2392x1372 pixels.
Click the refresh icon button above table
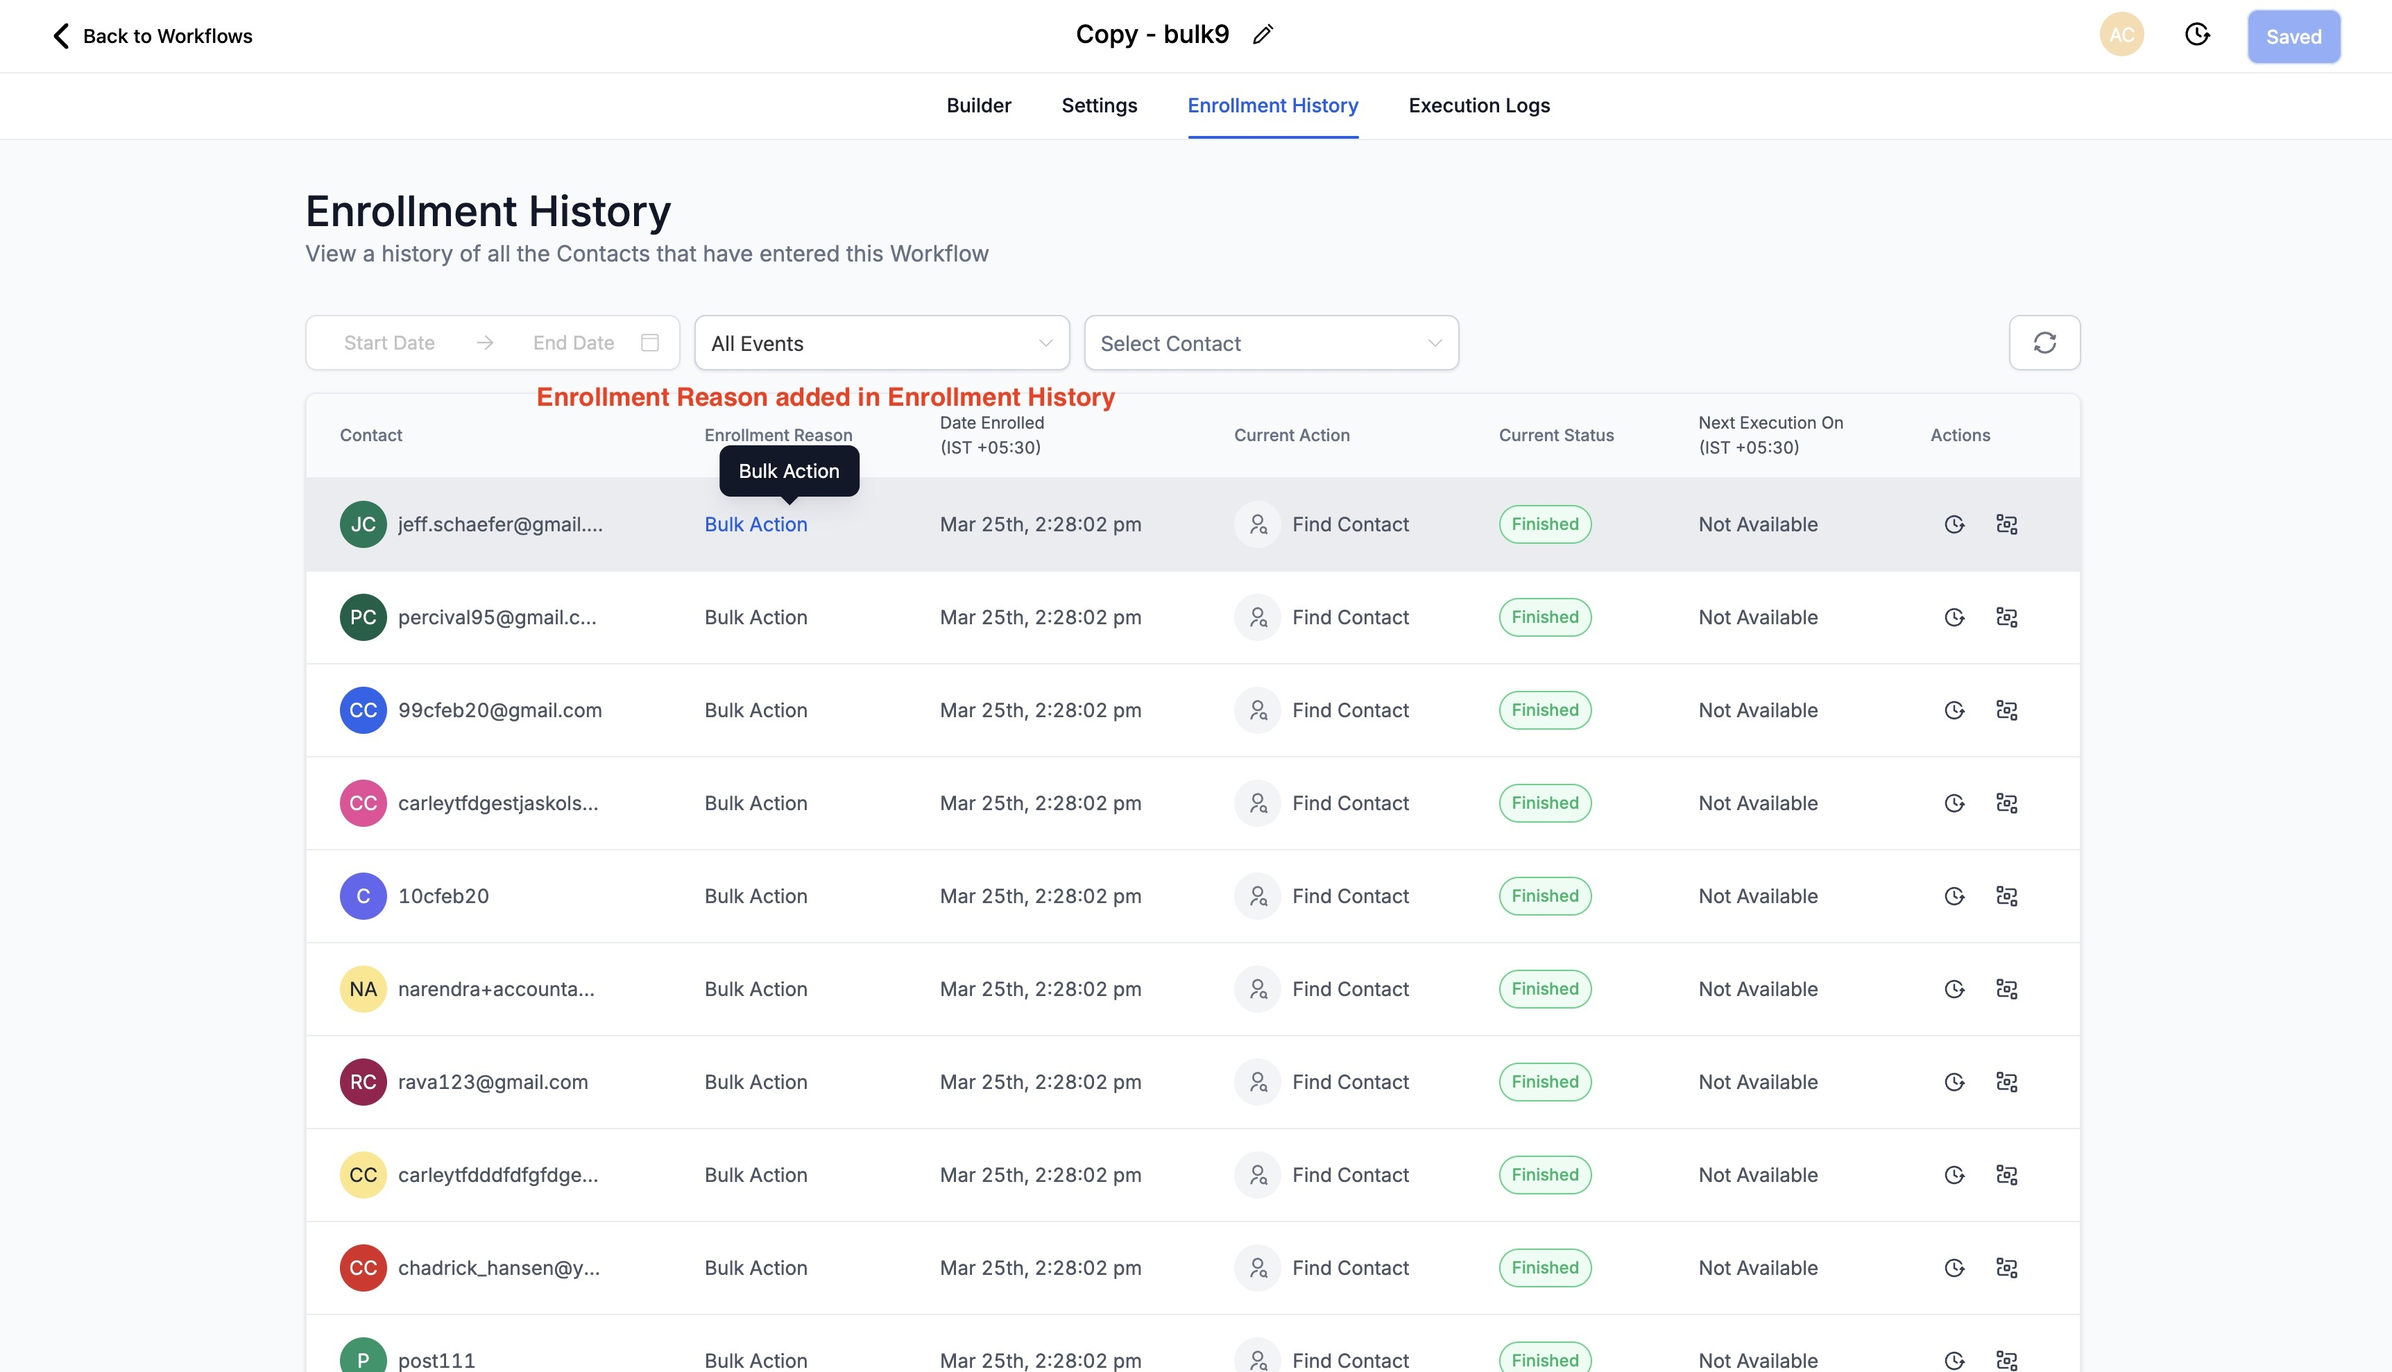point(2044,343)
